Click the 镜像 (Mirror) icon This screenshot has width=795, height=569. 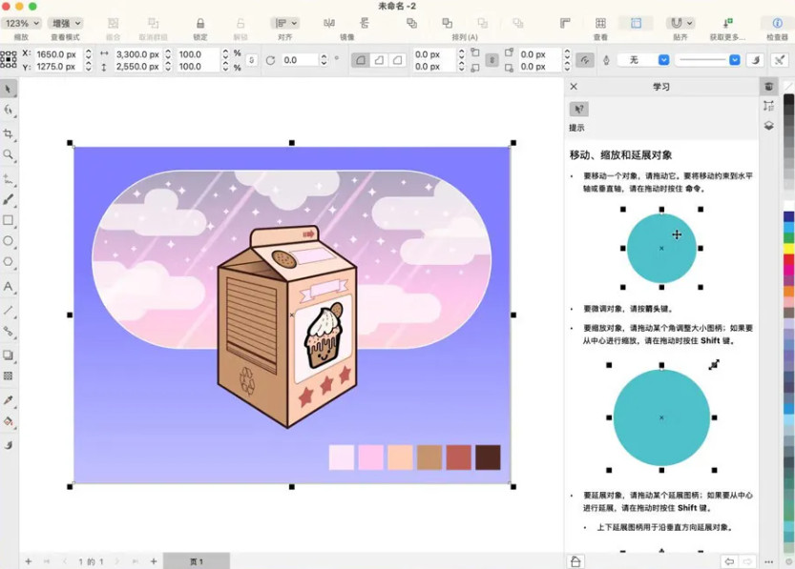coord(328,25)
